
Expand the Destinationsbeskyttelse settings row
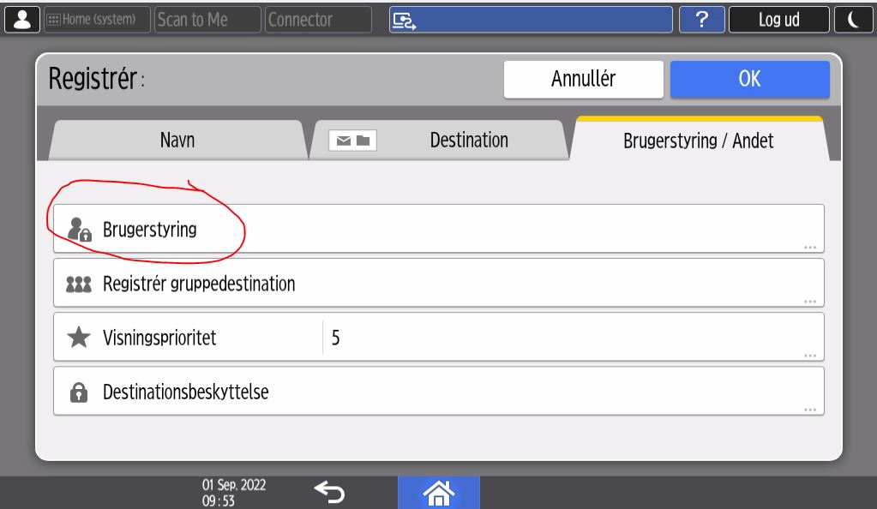438,392
